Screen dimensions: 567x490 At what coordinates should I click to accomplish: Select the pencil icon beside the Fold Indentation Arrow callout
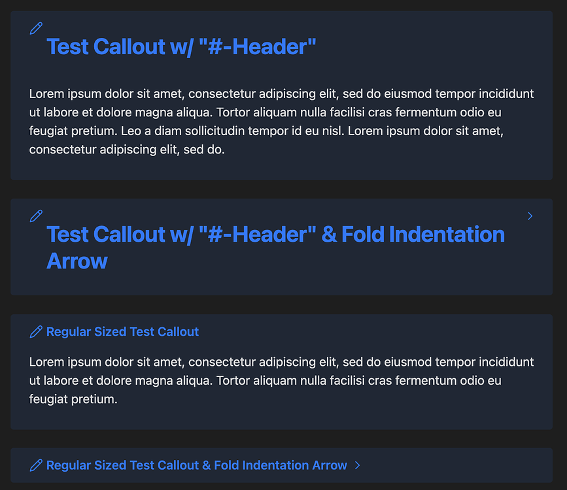coord(36,216)
